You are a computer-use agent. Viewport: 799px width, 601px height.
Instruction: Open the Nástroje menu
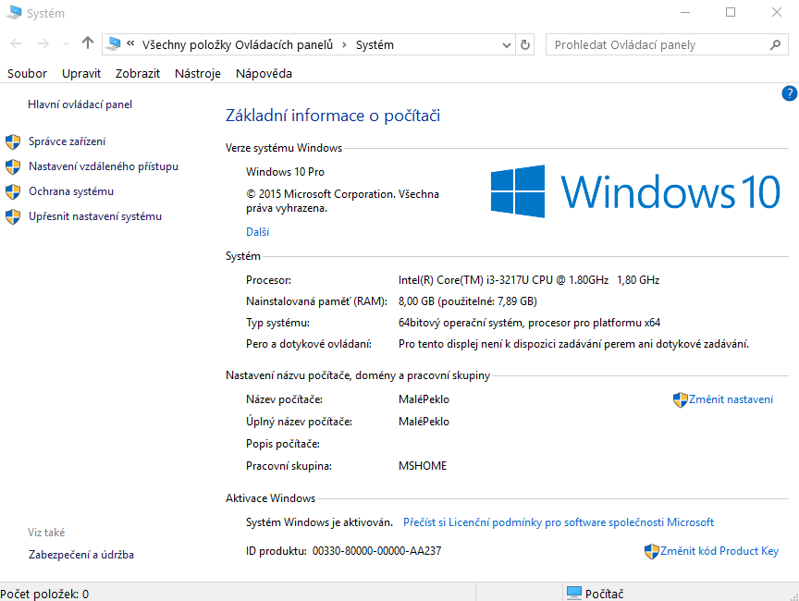pyautogui.click(x=198, y=73)
